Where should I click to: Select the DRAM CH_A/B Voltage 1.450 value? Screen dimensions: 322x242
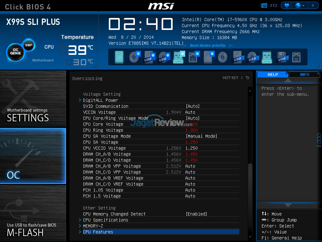pyautogui.click(x=192, y=154)
